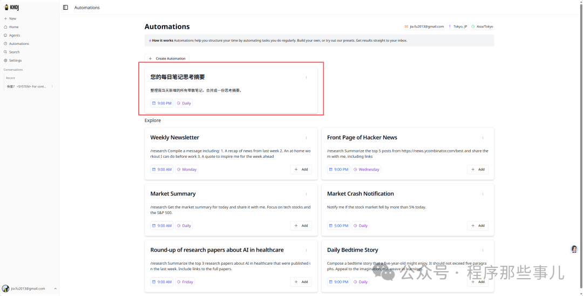Open options menu of AI in healthcare round-up

[x=307, y=250]
